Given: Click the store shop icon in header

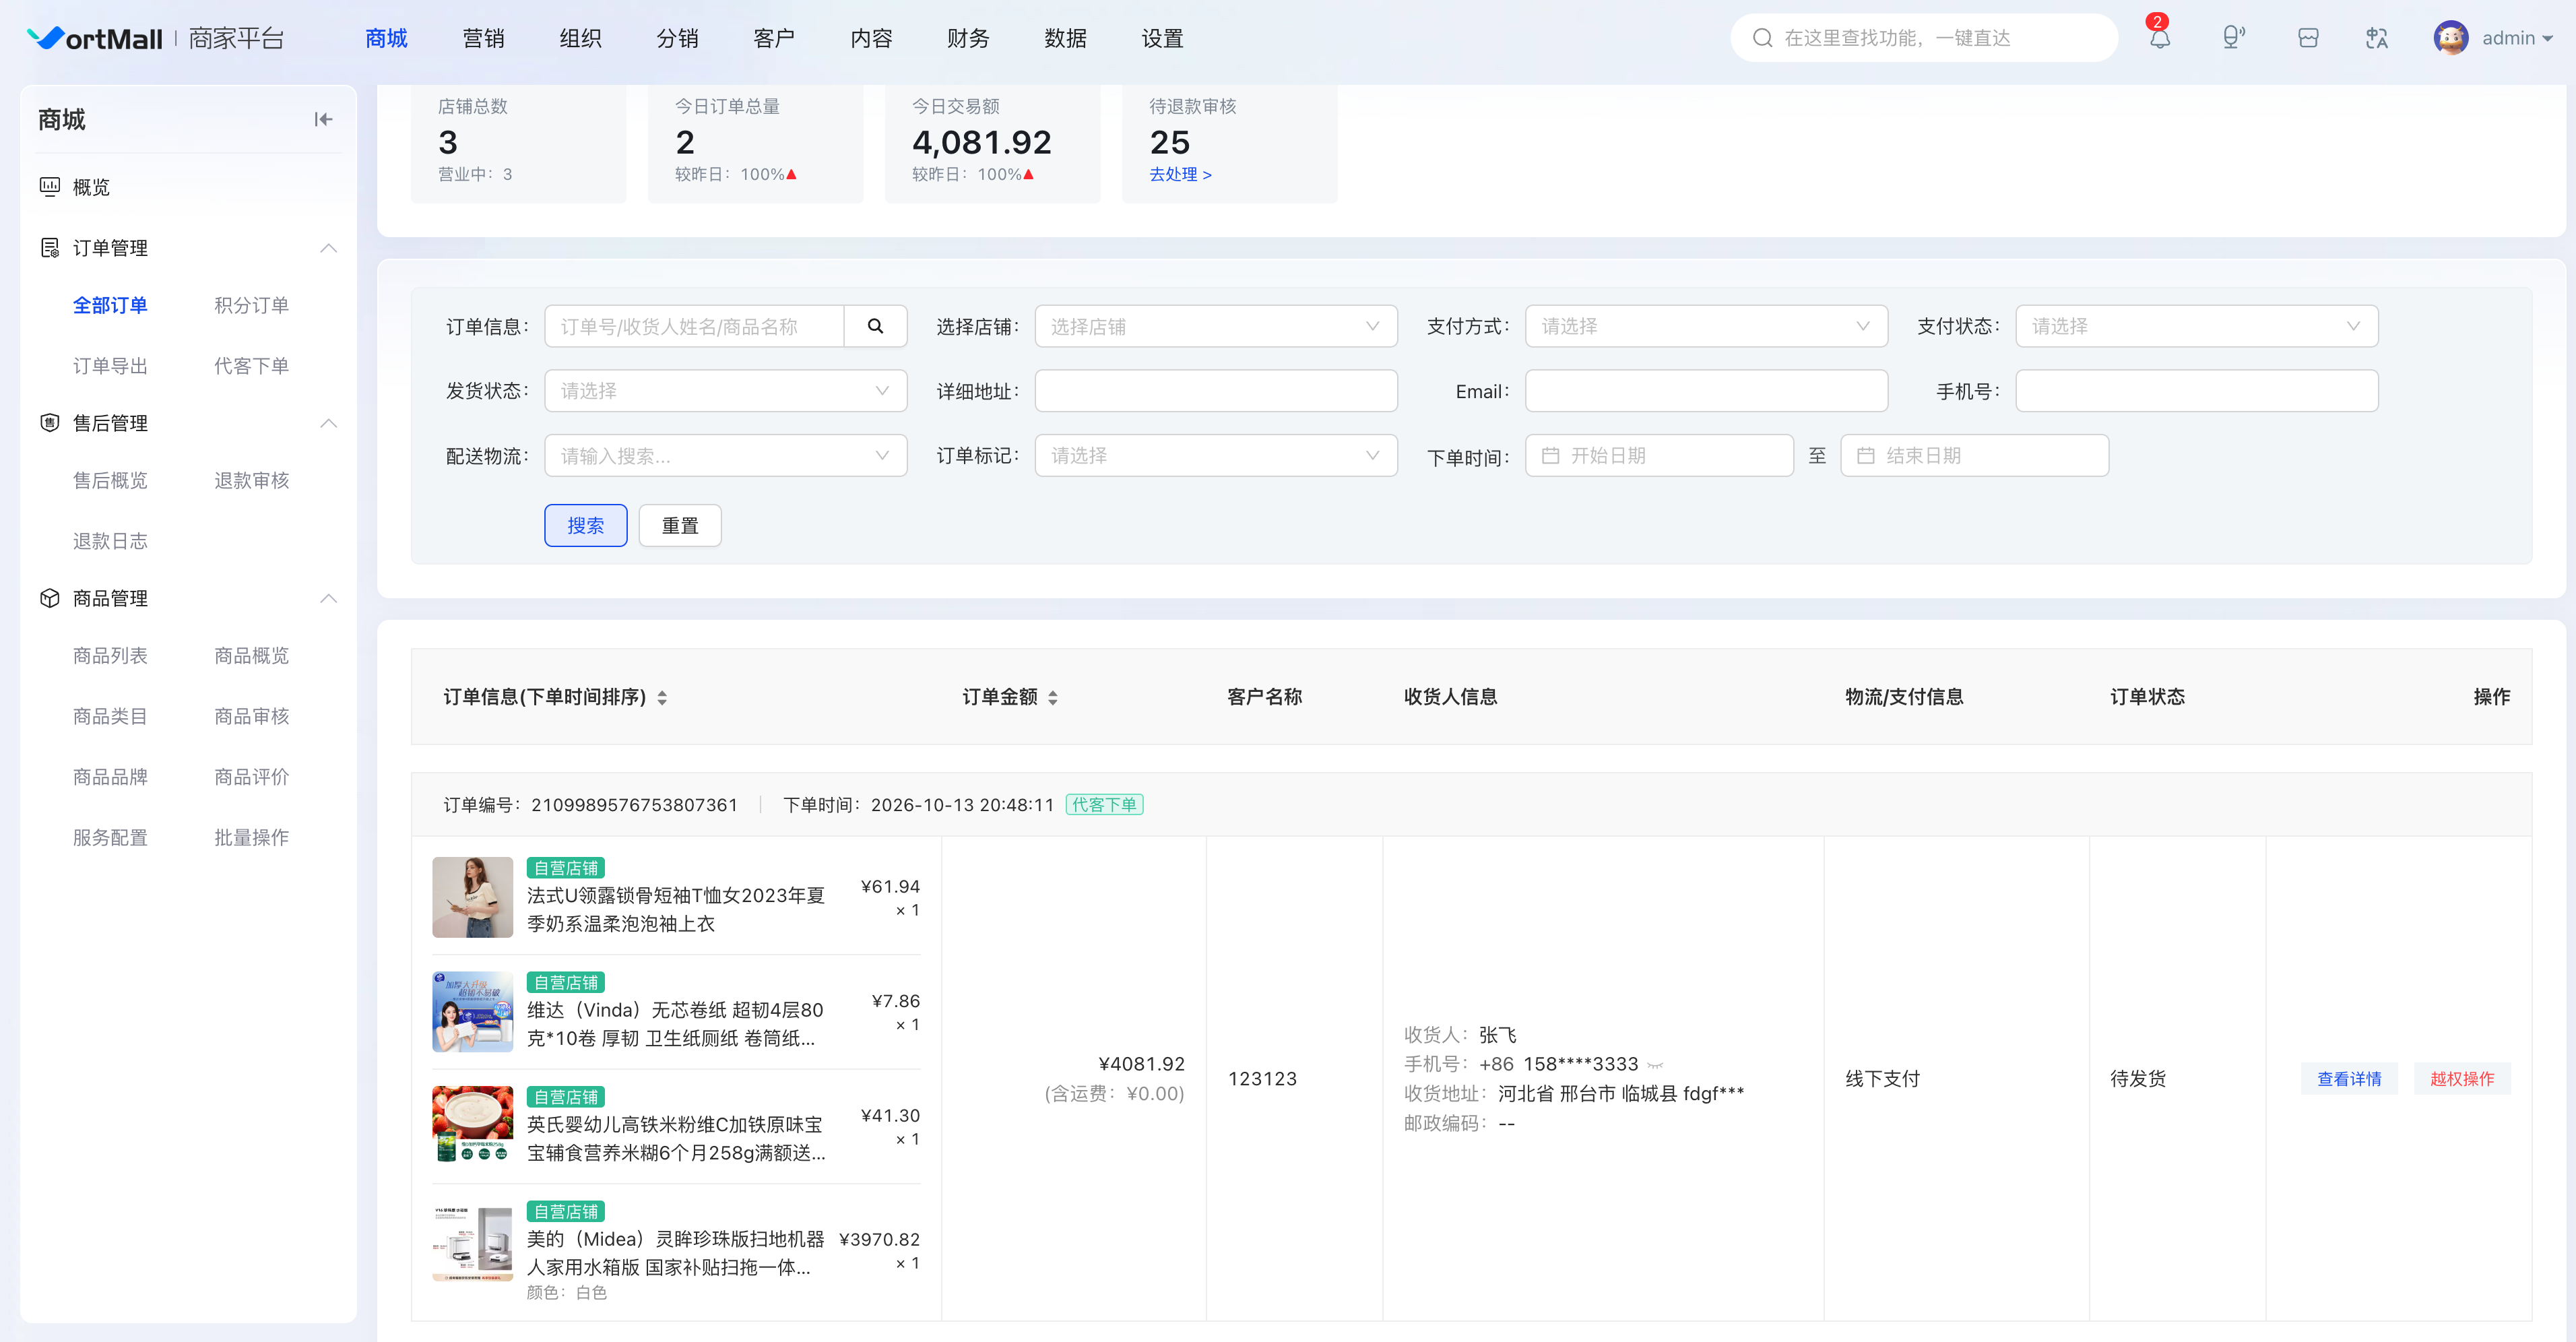Looking at the screenshot, I should (2308, 38).
